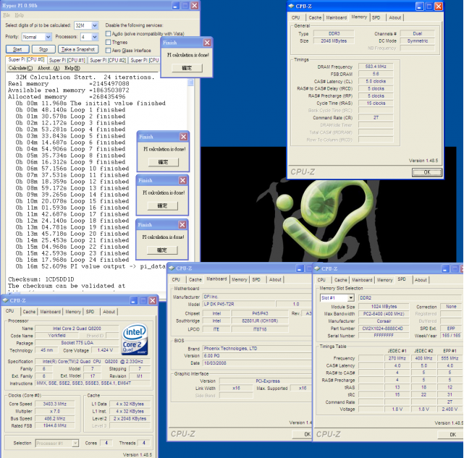Viewport: 464px width, 458px height.
Task: Switch to Super PI [CPU #2] tab
Action: [x=108, y=60]
